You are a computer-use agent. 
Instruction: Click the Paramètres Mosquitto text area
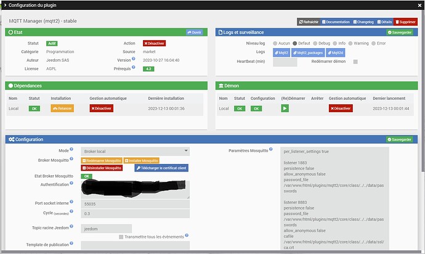click(334, 199)
